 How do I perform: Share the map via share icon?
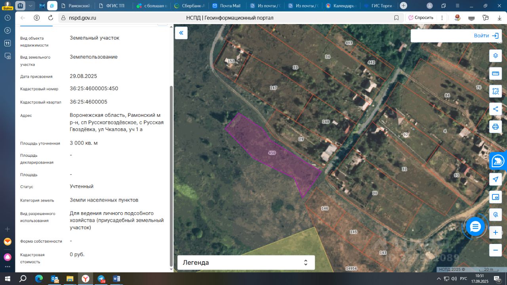tap(495, 109)
